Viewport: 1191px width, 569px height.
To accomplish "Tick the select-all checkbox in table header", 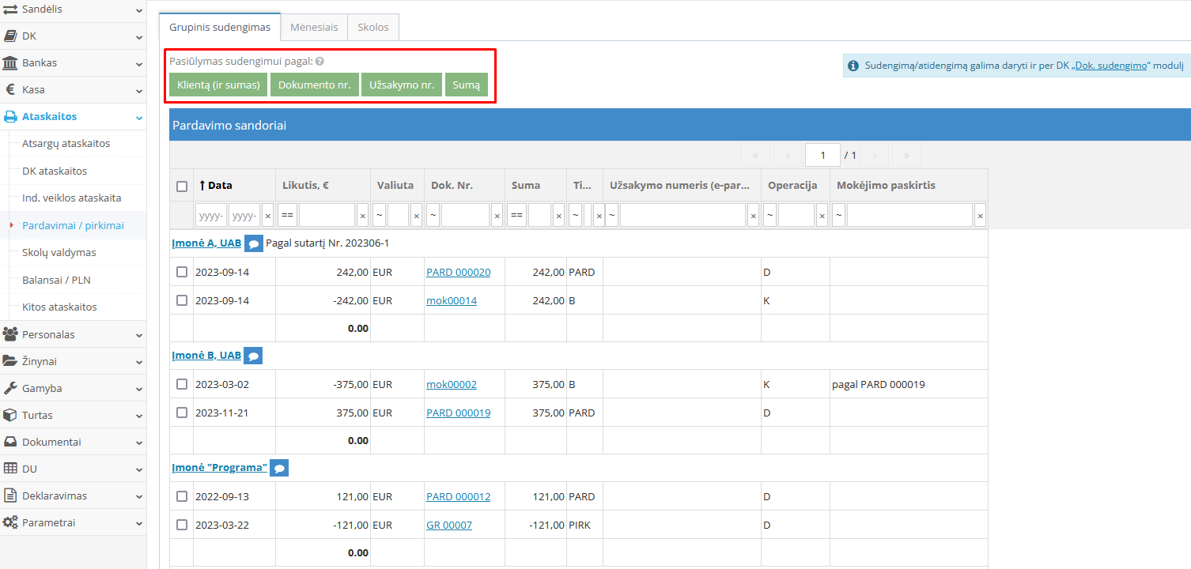I will [182, 187].
